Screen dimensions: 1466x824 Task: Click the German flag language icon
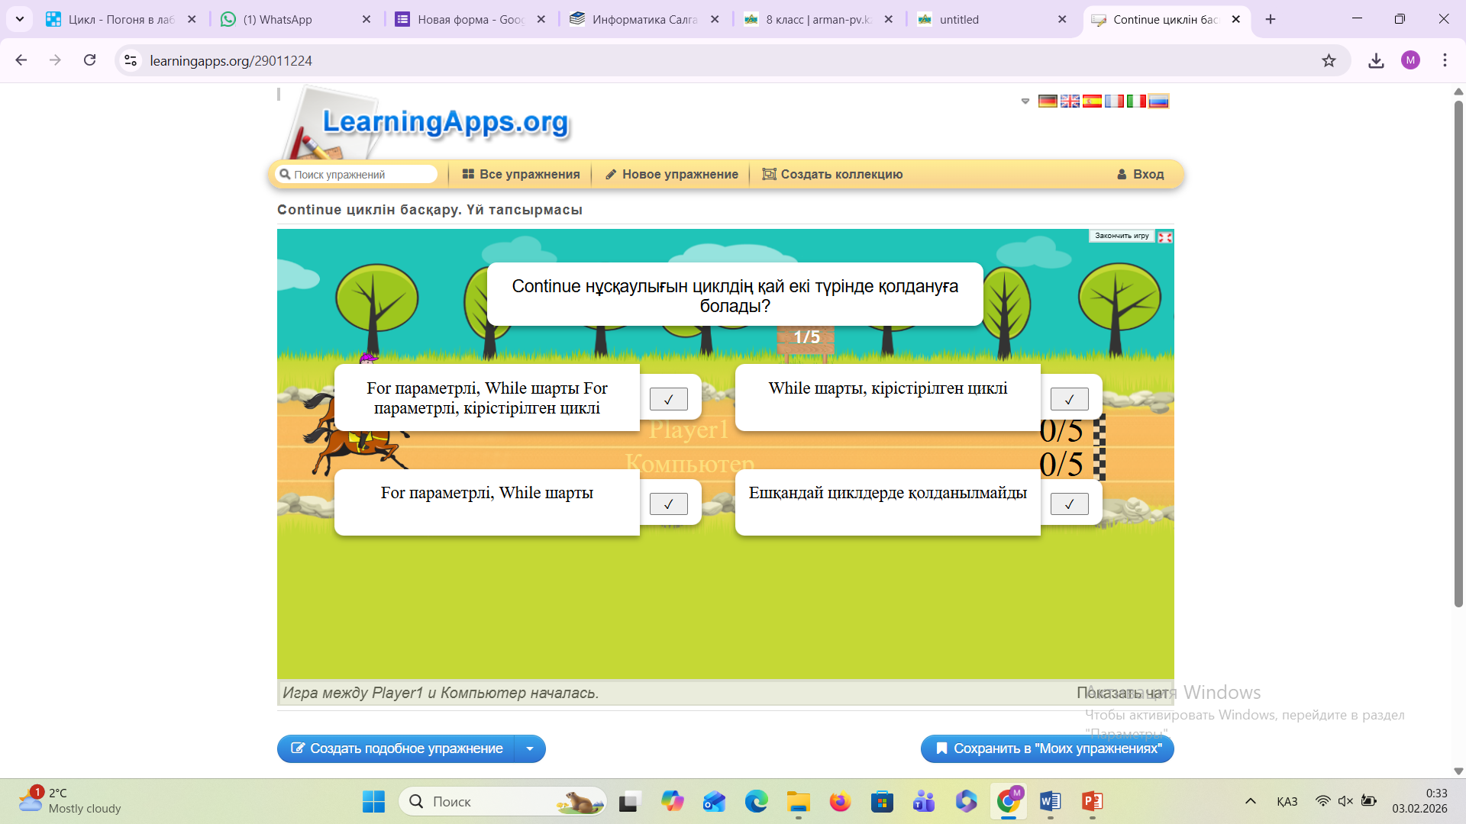pos(1048,101)
